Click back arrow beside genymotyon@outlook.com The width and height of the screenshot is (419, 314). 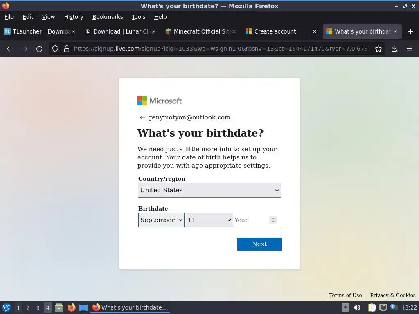click(x=142, y=117)
